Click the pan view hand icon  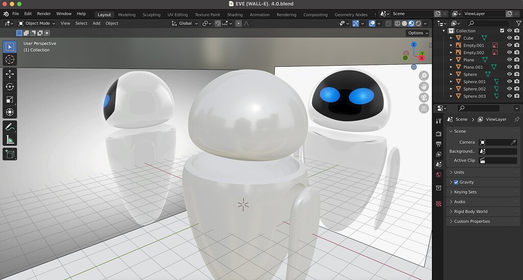(x=423, y=87)
